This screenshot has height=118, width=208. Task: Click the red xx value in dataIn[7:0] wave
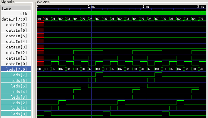(39, 19)
